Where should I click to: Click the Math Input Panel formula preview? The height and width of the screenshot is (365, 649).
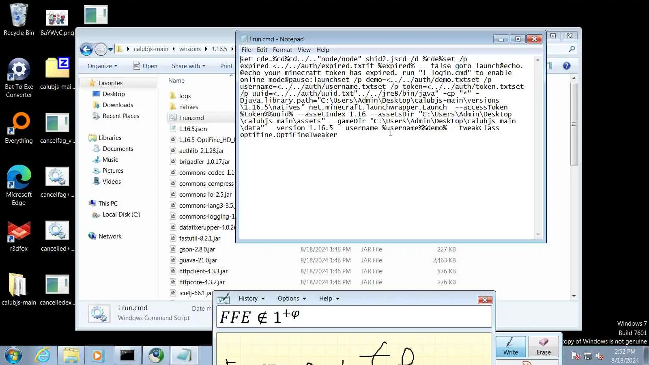354,317
